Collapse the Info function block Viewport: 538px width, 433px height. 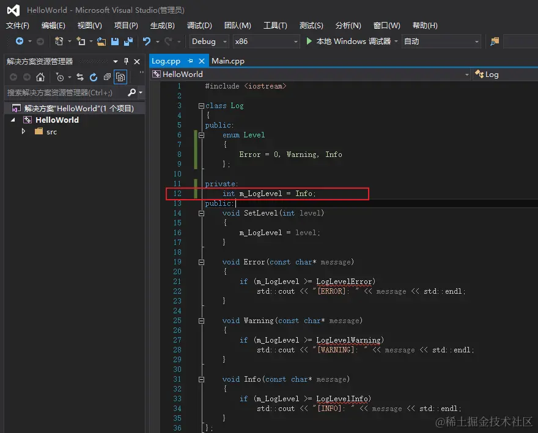pyautogui.click(x=201, y=379)
